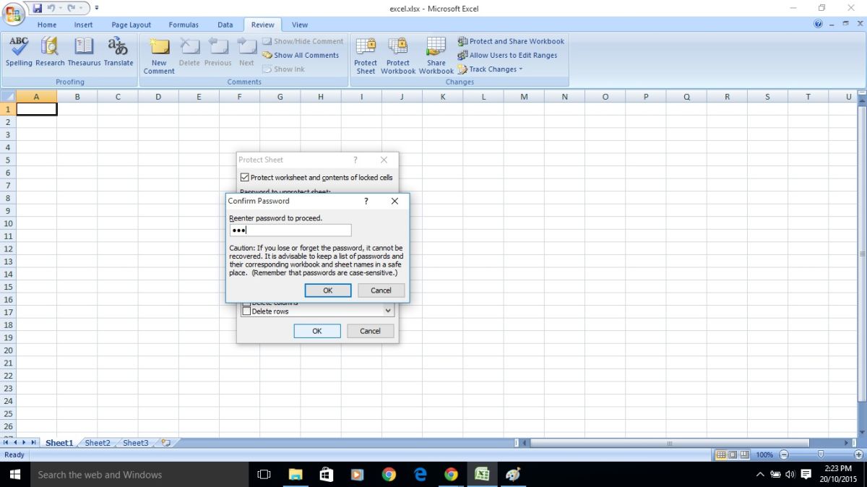867x487 pixels.
Task: Click OK in the Confirm Password dialog
Action: (x=327, y=290)
